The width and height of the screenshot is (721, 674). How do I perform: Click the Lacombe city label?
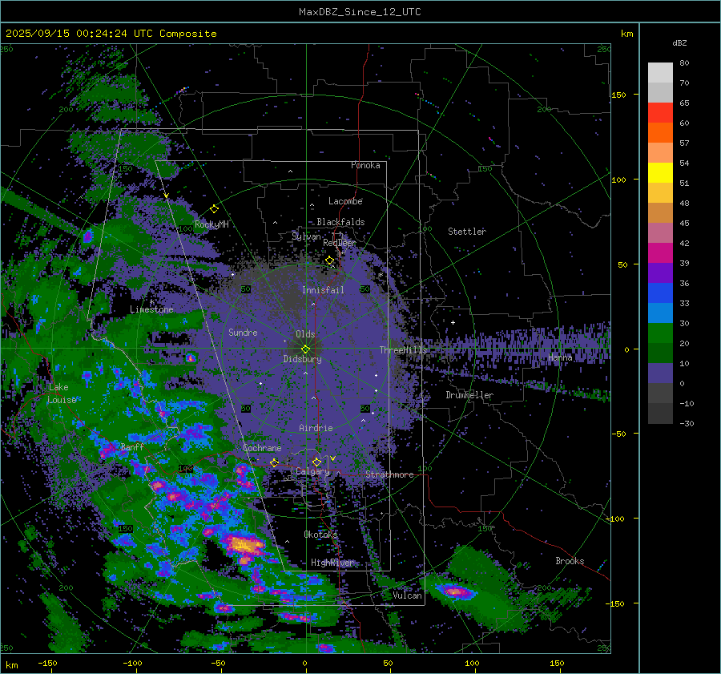[x=345, y=201]
